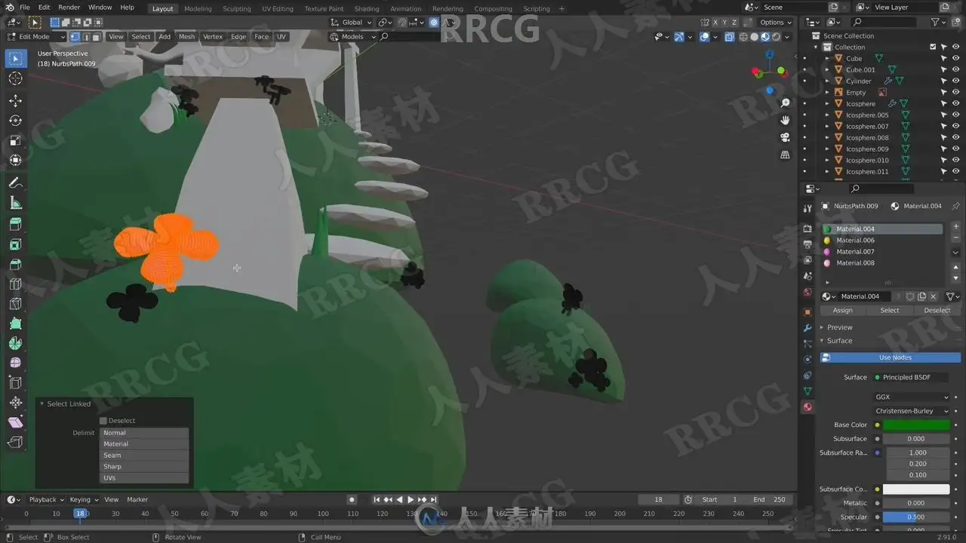Select the Annotate pencil tool
The height and width of the screenshot is (543, 966).
point(16,183)
